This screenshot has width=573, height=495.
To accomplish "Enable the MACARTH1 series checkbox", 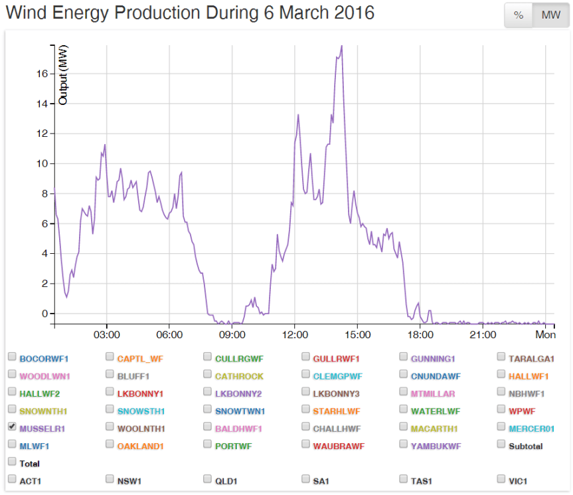I will (x=404, y=427).
